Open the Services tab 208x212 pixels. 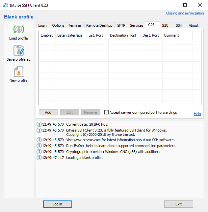pos(137,25)
